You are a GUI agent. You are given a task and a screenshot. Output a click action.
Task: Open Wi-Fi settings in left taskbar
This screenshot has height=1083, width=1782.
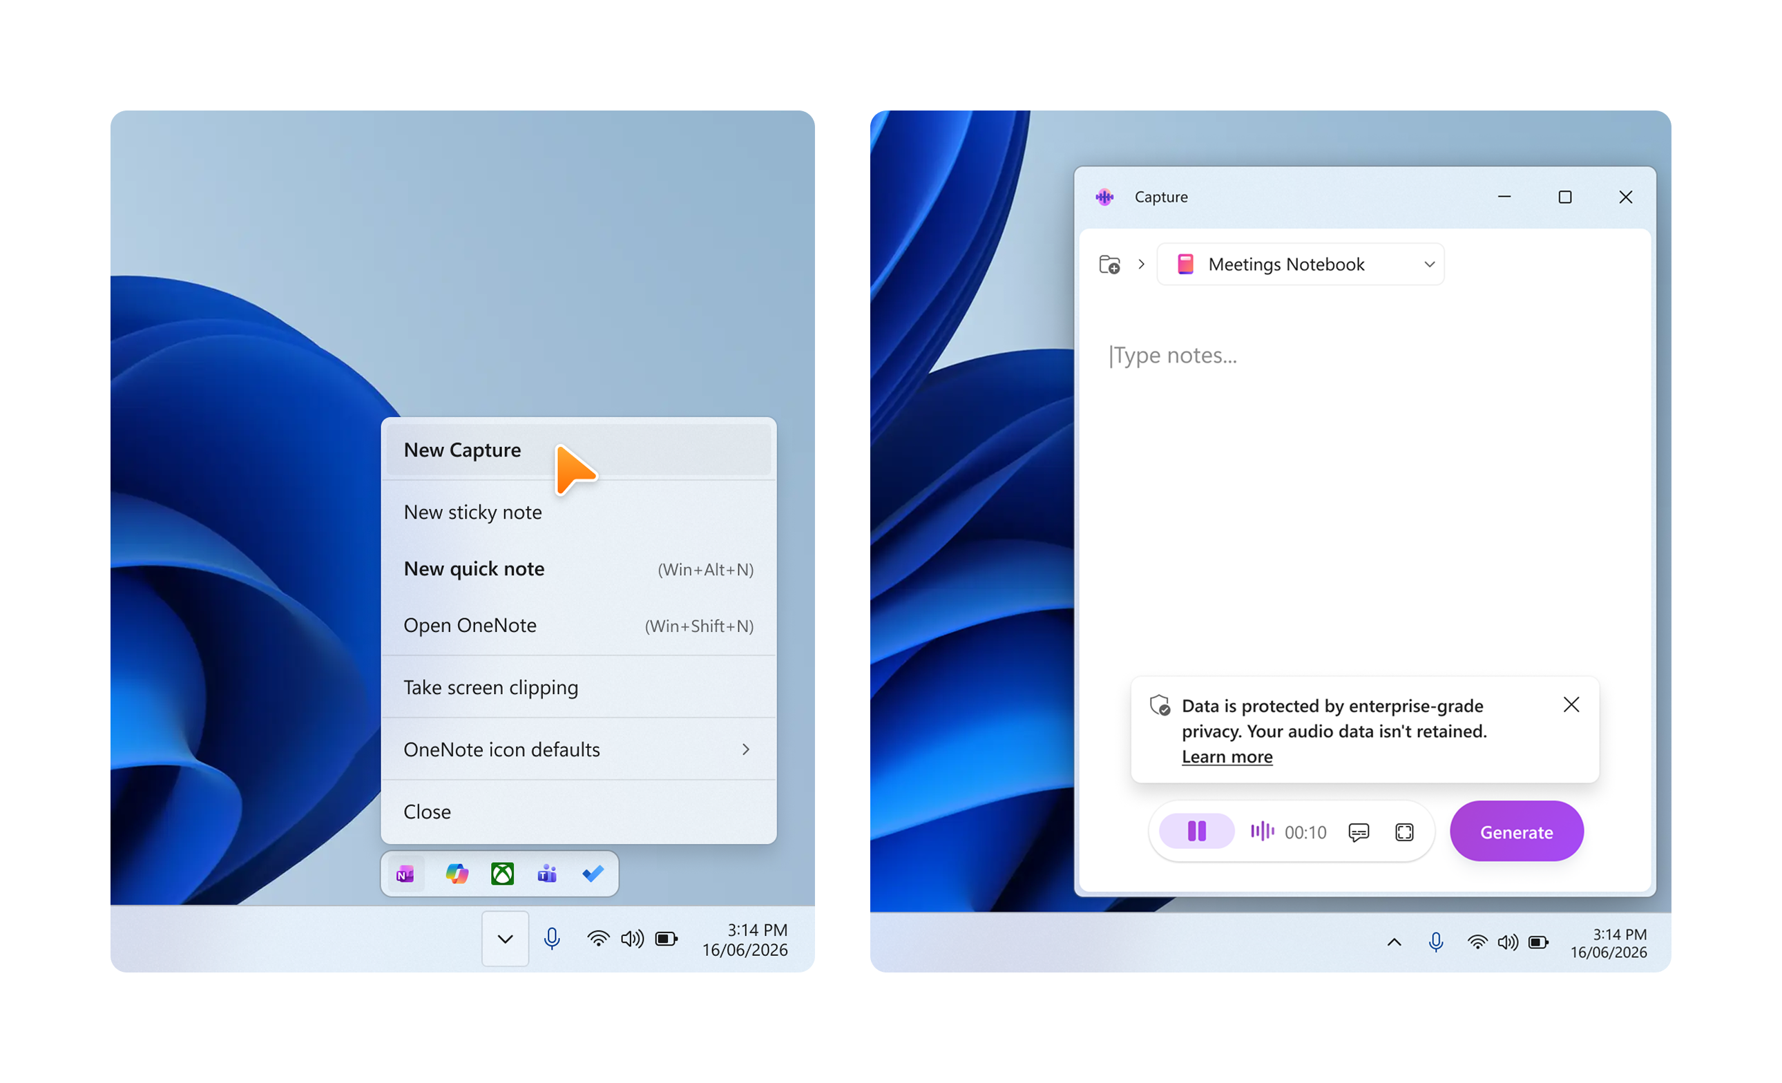click(x=598, y=939)
